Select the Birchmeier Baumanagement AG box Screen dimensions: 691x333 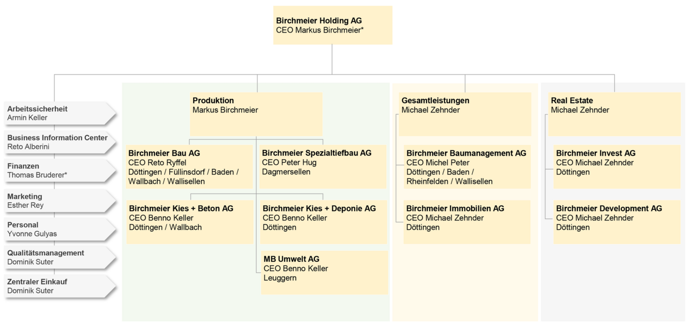[467, 167]
